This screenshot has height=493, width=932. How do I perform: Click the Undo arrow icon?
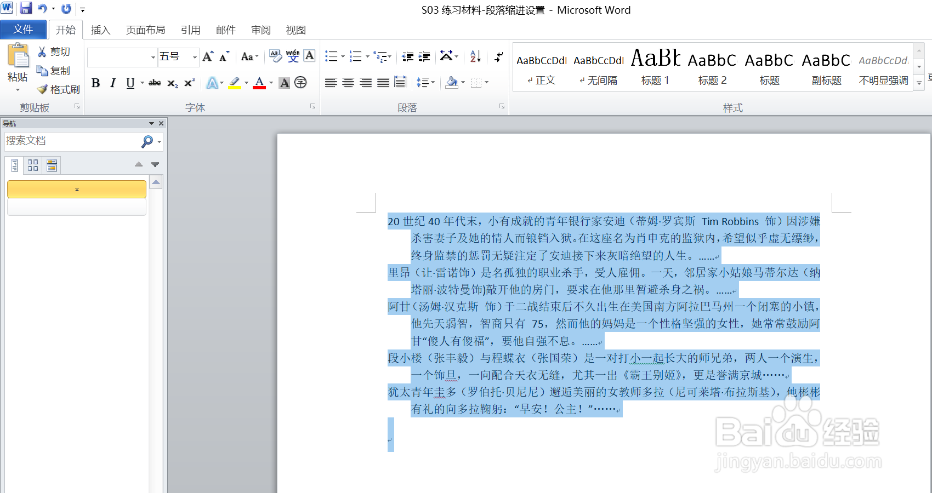(x=42, y=8)
